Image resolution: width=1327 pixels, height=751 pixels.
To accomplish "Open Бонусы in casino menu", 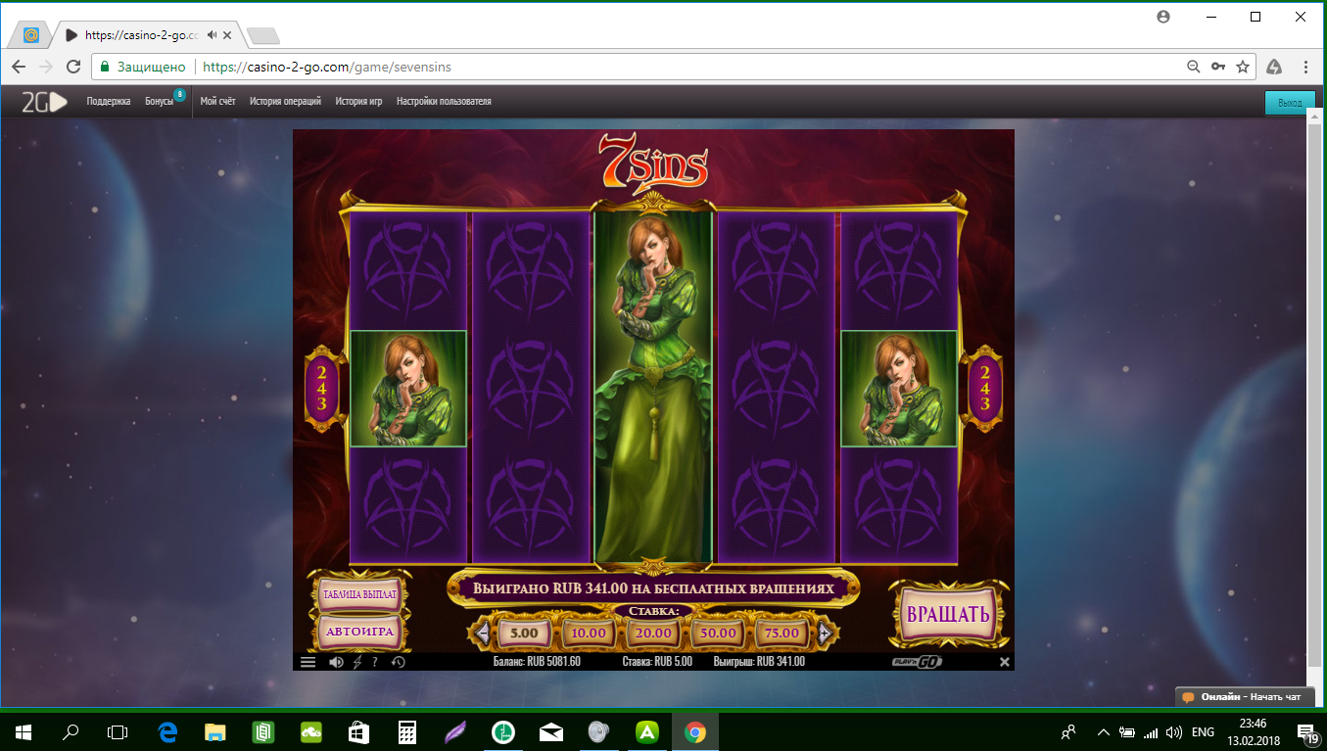I will click(159, 102).
